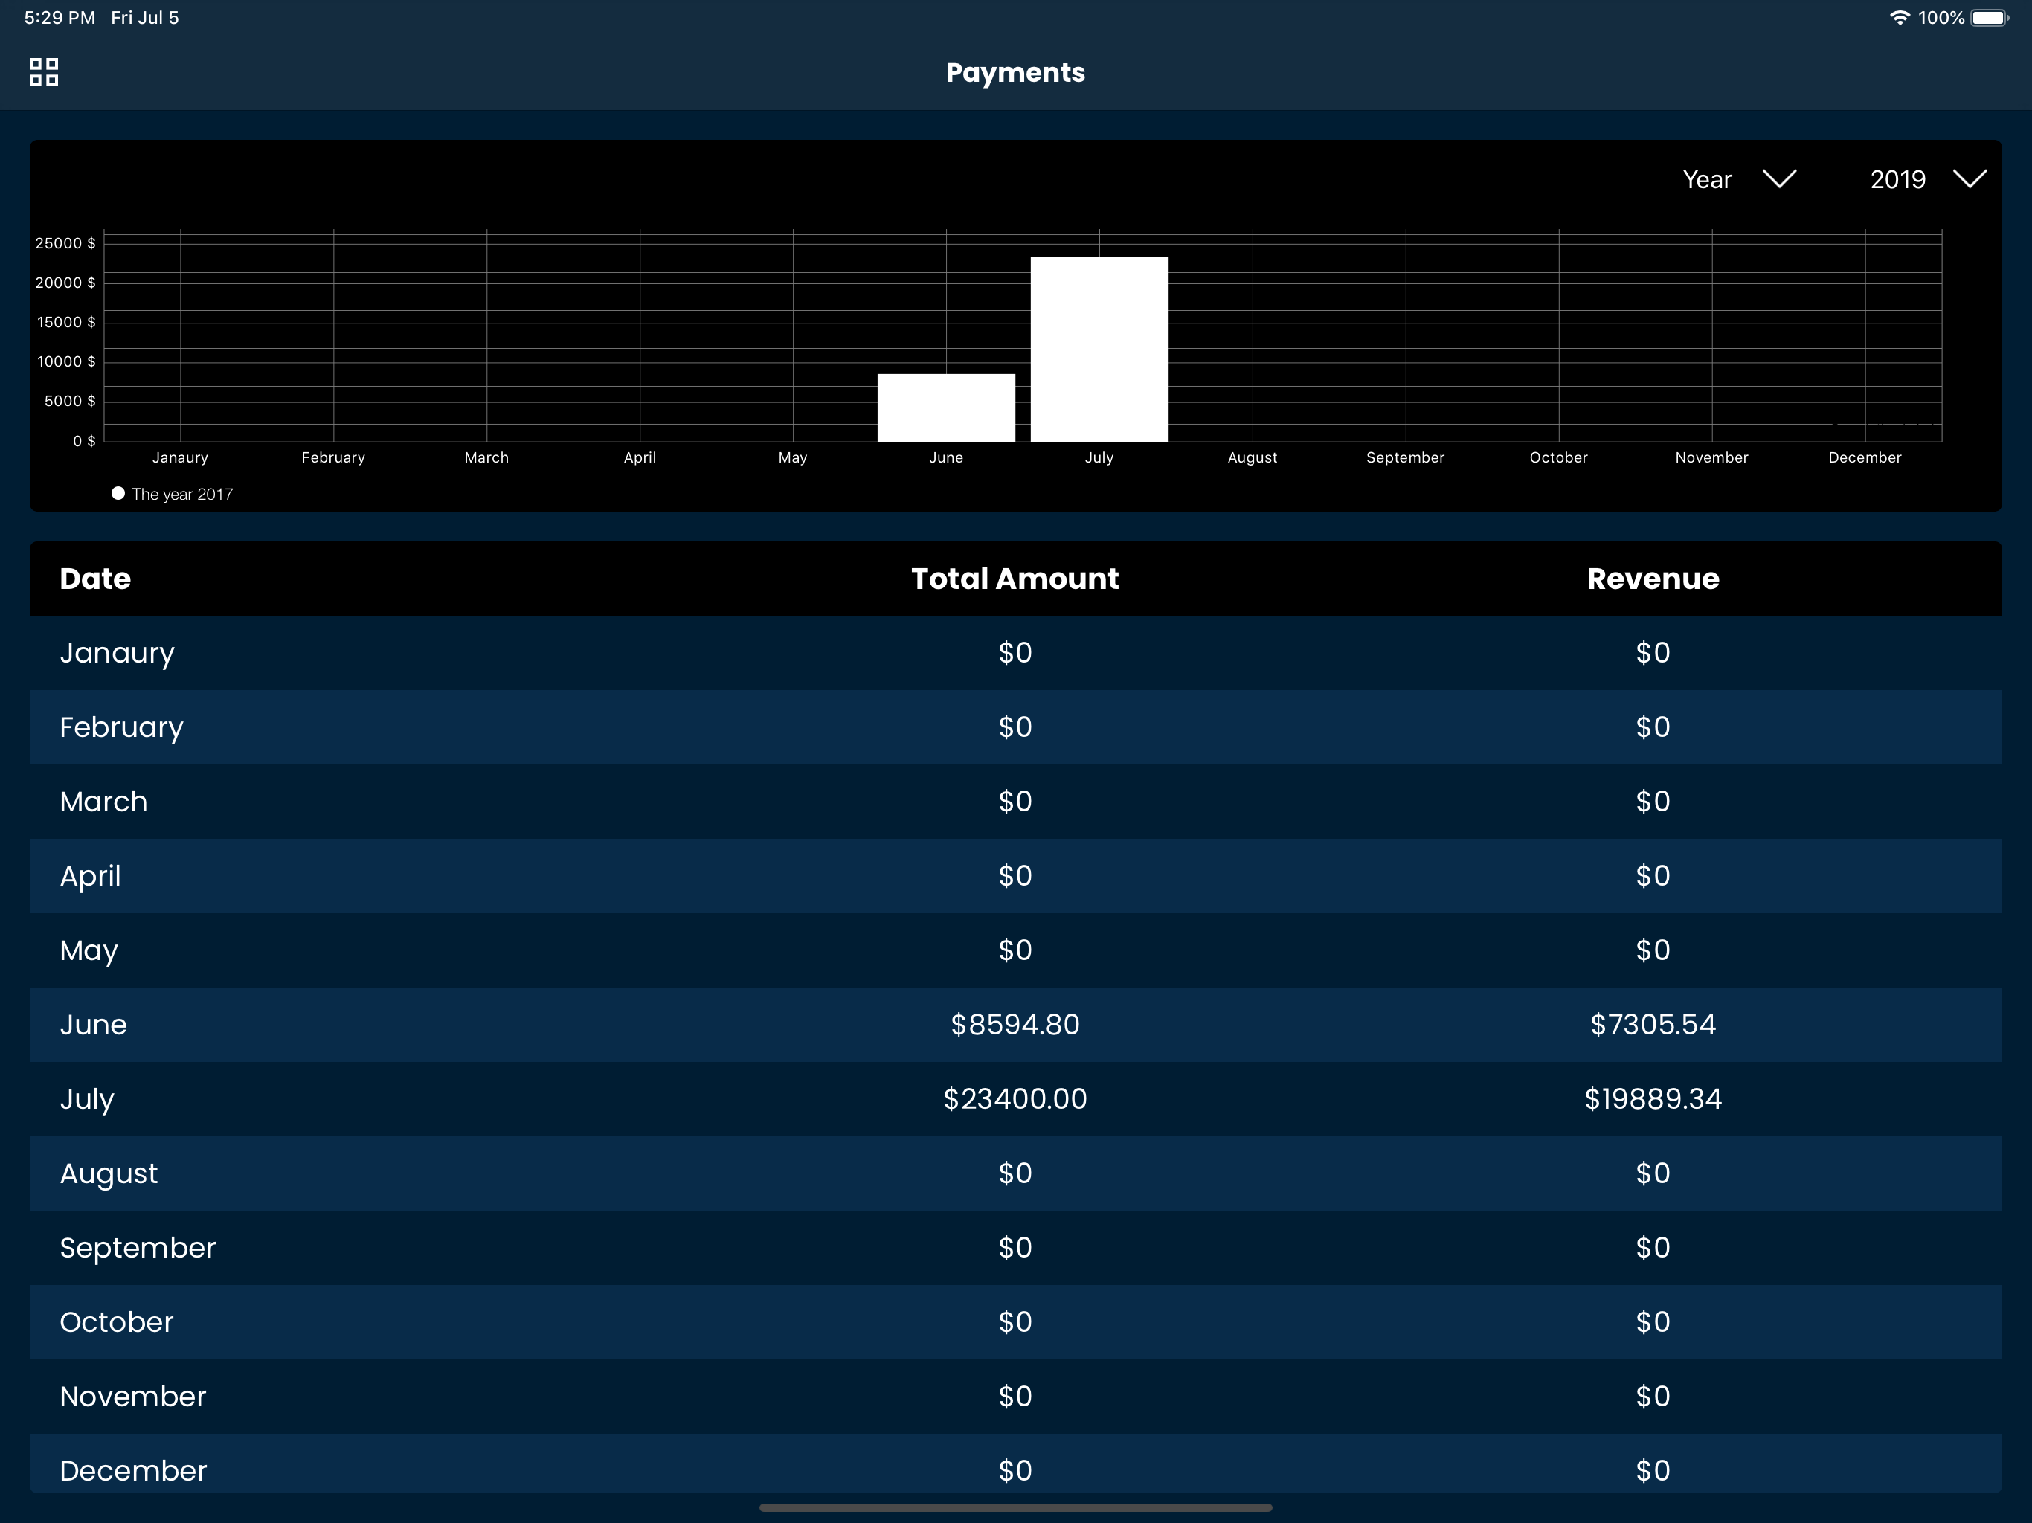The image size is (2032, 1523).
Task: Tap the June total $8594.80 value
Action: (x=1015, y=1024)
